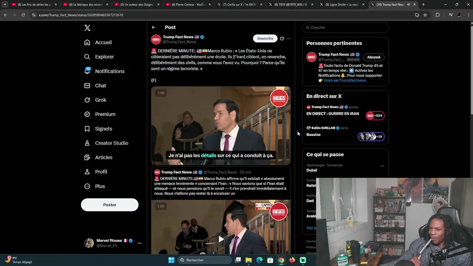Focus the Chercher search field
The height and width of the screenshot is (266, 473).
pyautogui.click(x=346, y=28)
